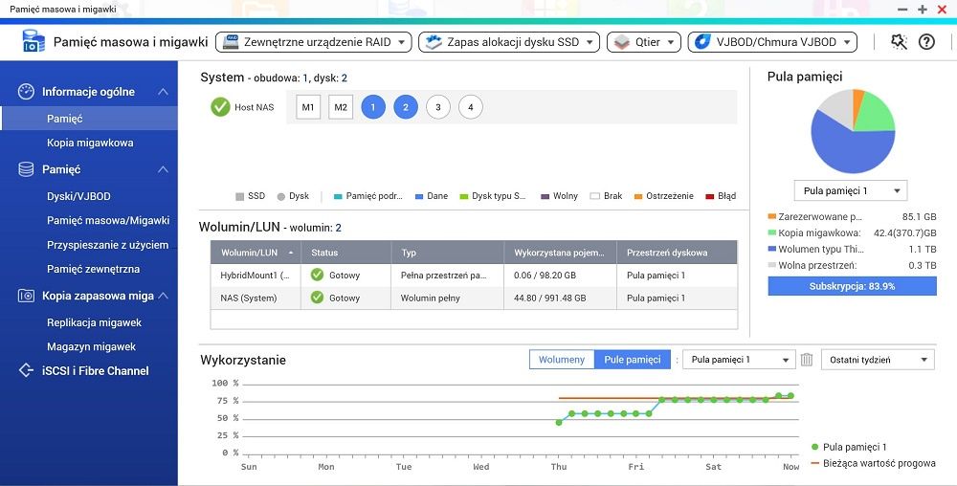Click the iSCSI i Fibre Channel icon
Viewport: 957px width, 486px height.
[26, 371]
